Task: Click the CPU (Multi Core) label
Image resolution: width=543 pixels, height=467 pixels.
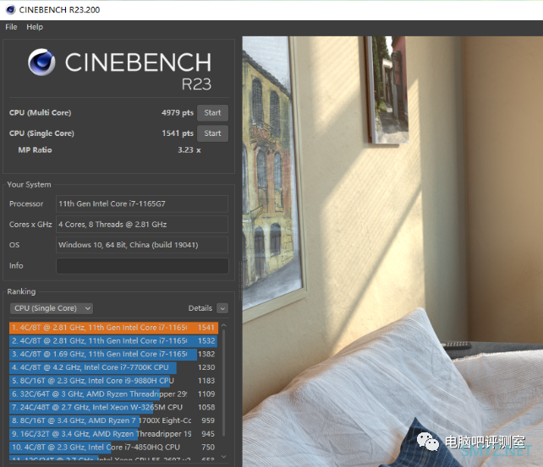Action: (40, 113)
